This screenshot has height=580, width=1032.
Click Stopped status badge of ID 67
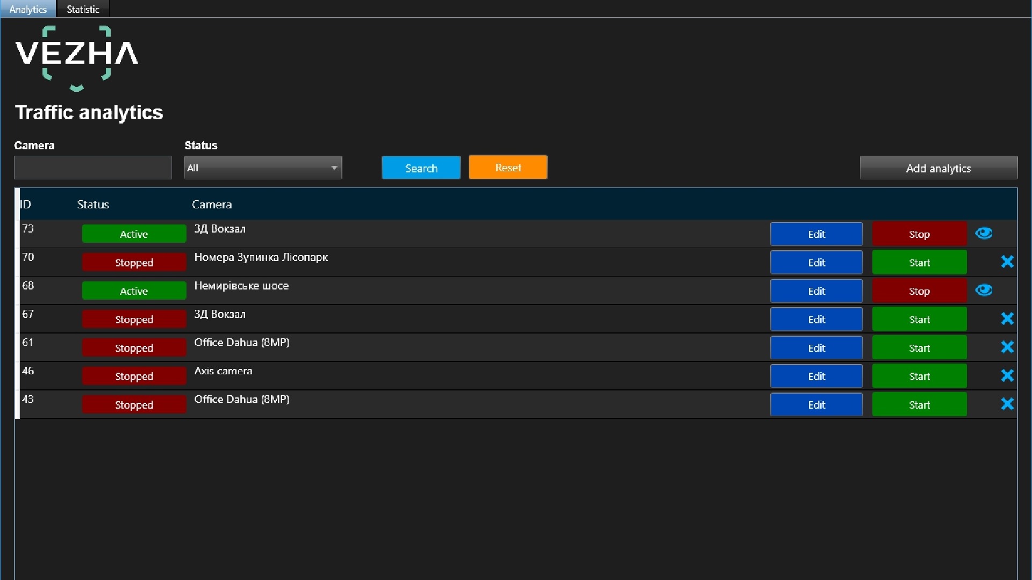(x=134, y=319)
